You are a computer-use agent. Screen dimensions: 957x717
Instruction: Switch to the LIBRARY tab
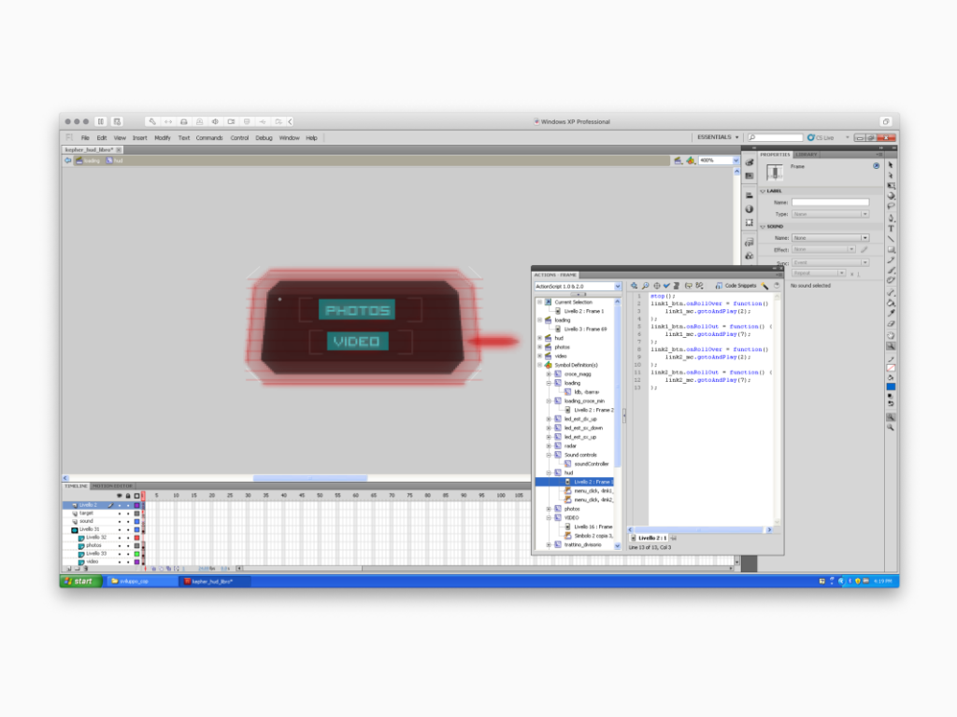(807, 154)
